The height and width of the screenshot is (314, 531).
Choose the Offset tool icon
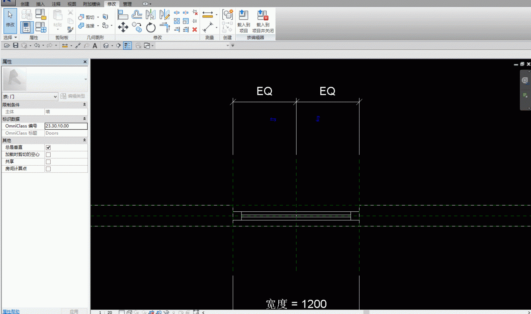click(137, 15)
